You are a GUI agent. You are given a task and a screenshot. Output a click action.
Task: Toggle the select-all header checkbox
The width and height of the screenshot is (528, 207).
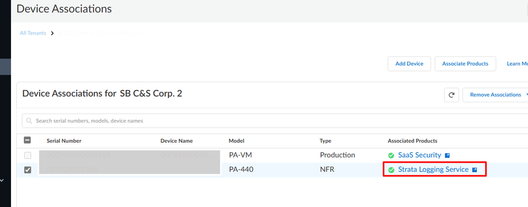coord(27,140)
